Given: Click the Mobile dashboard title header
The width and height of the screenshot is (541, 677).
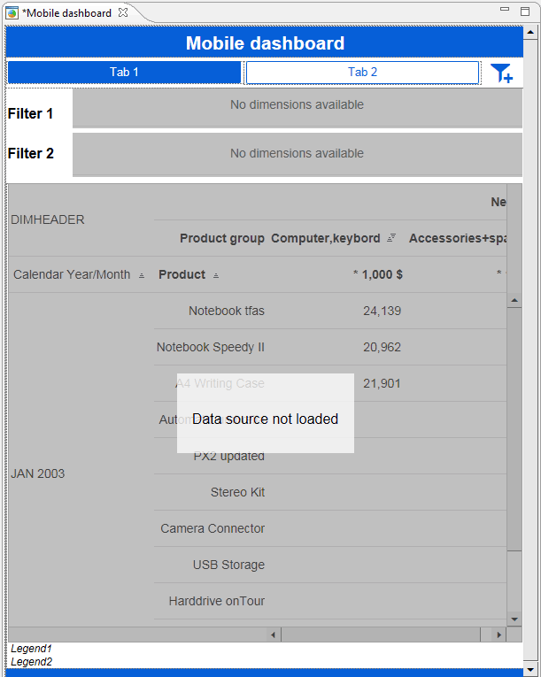Looking at the screenshot, I should point(265,43).
